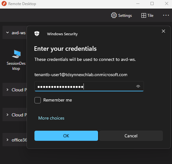
Task: Maximize the Remote Desktop window
Action: point(152,3)
